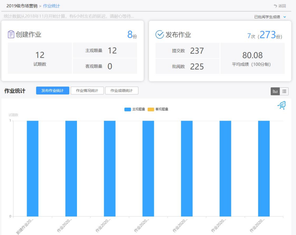Image resolution: width=296 pixels, height=235 pixels.
Task: Switch to the 作业情况统计 tab
Action: click(87, 91)
